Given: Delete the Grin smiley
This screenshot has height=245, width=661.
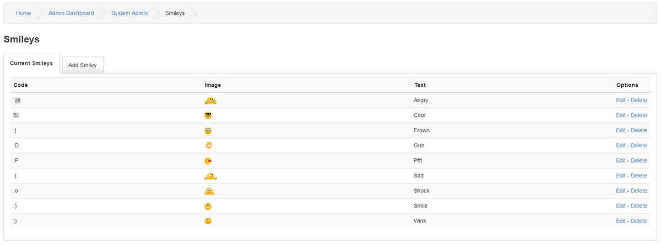Looking at the screenshot, I should click(x=639, y=146).
